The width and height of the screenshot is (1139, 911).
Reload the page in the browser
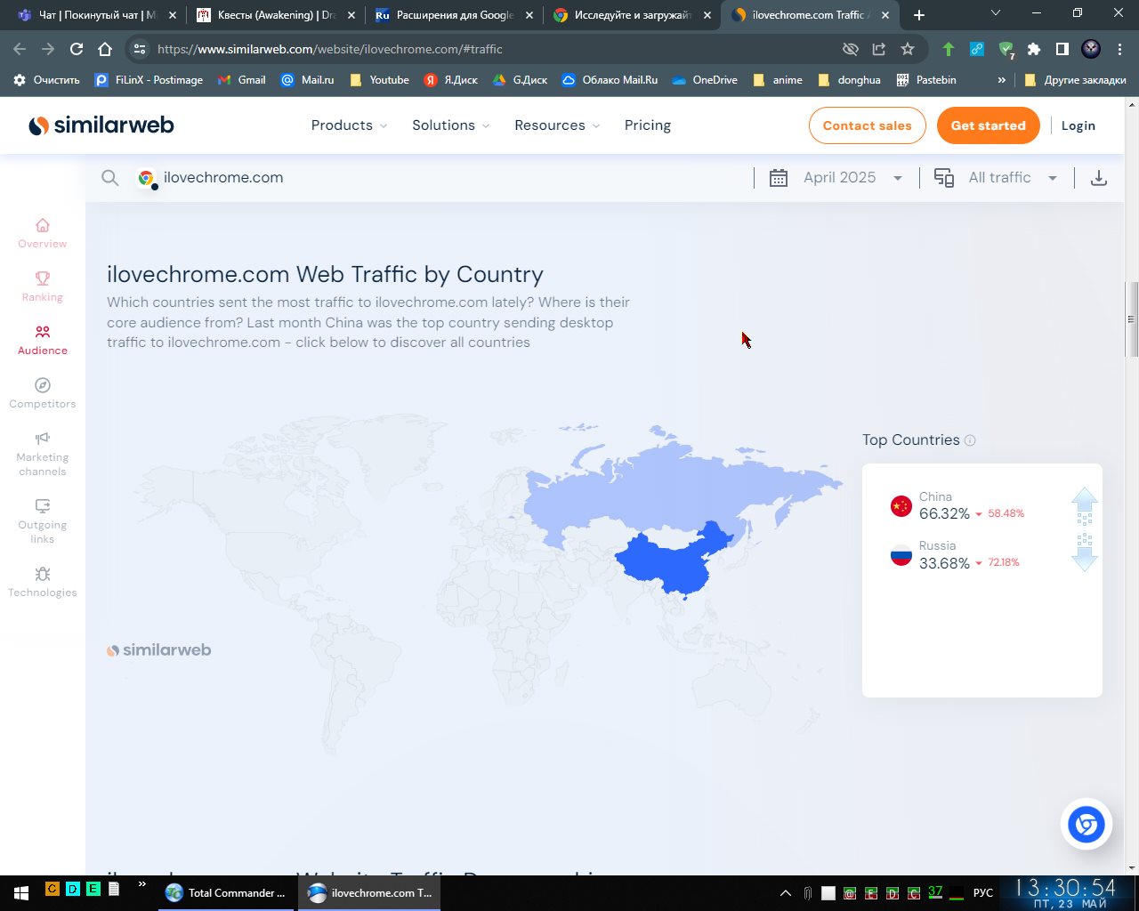click(x=77, y=49)
